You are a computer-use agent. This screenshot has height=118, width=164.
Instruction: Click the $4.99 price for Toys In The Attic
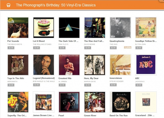11,85
